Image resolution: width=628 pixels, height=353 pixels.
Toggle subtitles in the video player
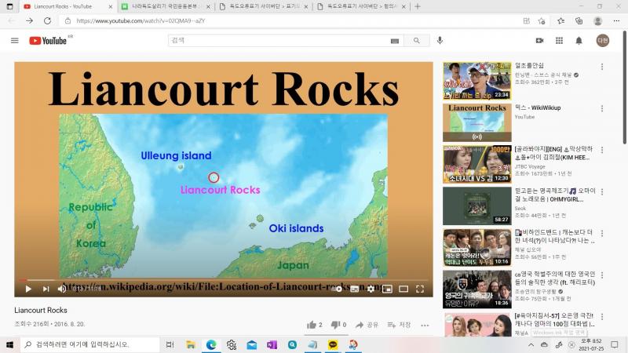(354, 289)
